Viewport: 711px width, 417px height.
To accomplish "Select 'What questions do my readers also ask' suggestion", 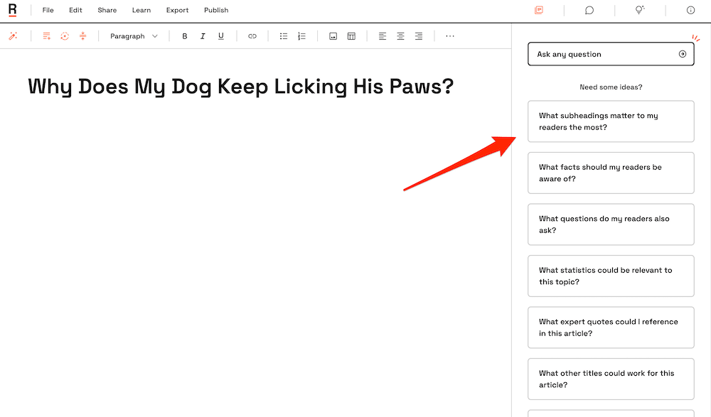I will (611, 224).
